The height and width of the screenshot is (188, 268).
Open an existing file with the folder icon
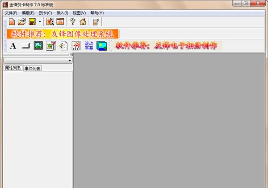(x=22, y=21)
